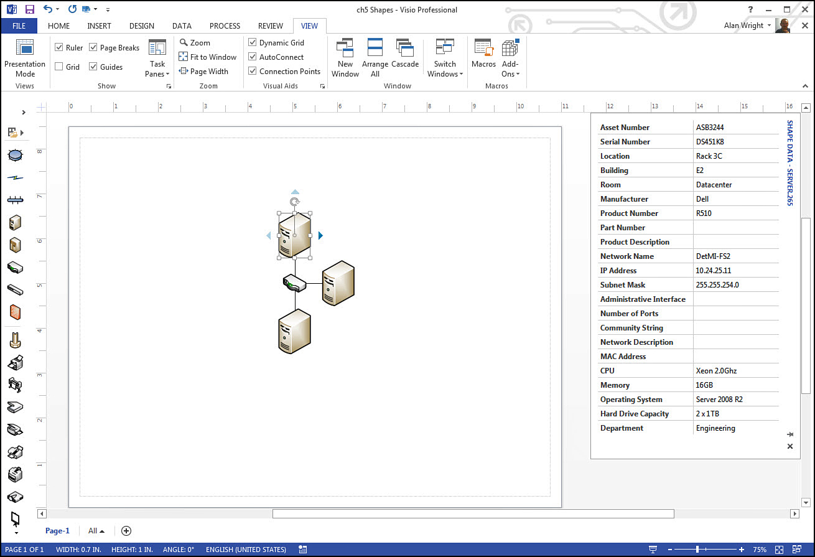This screenshot has width=815, height=557.
Task: Click the rotation handle above selected server
Action: (295, 202)
